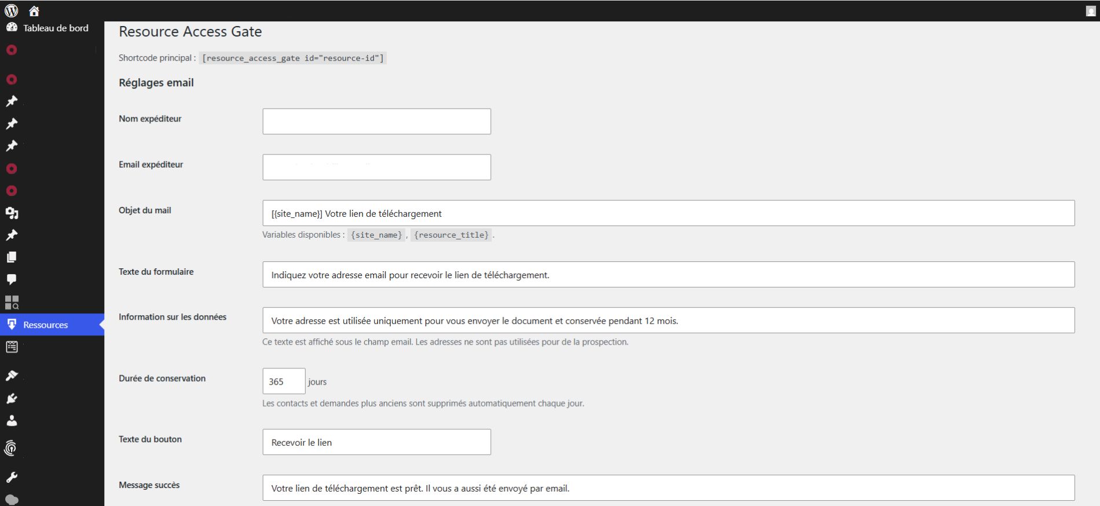
Task: Open Appearance paintbrush icon
Action: 12,375
